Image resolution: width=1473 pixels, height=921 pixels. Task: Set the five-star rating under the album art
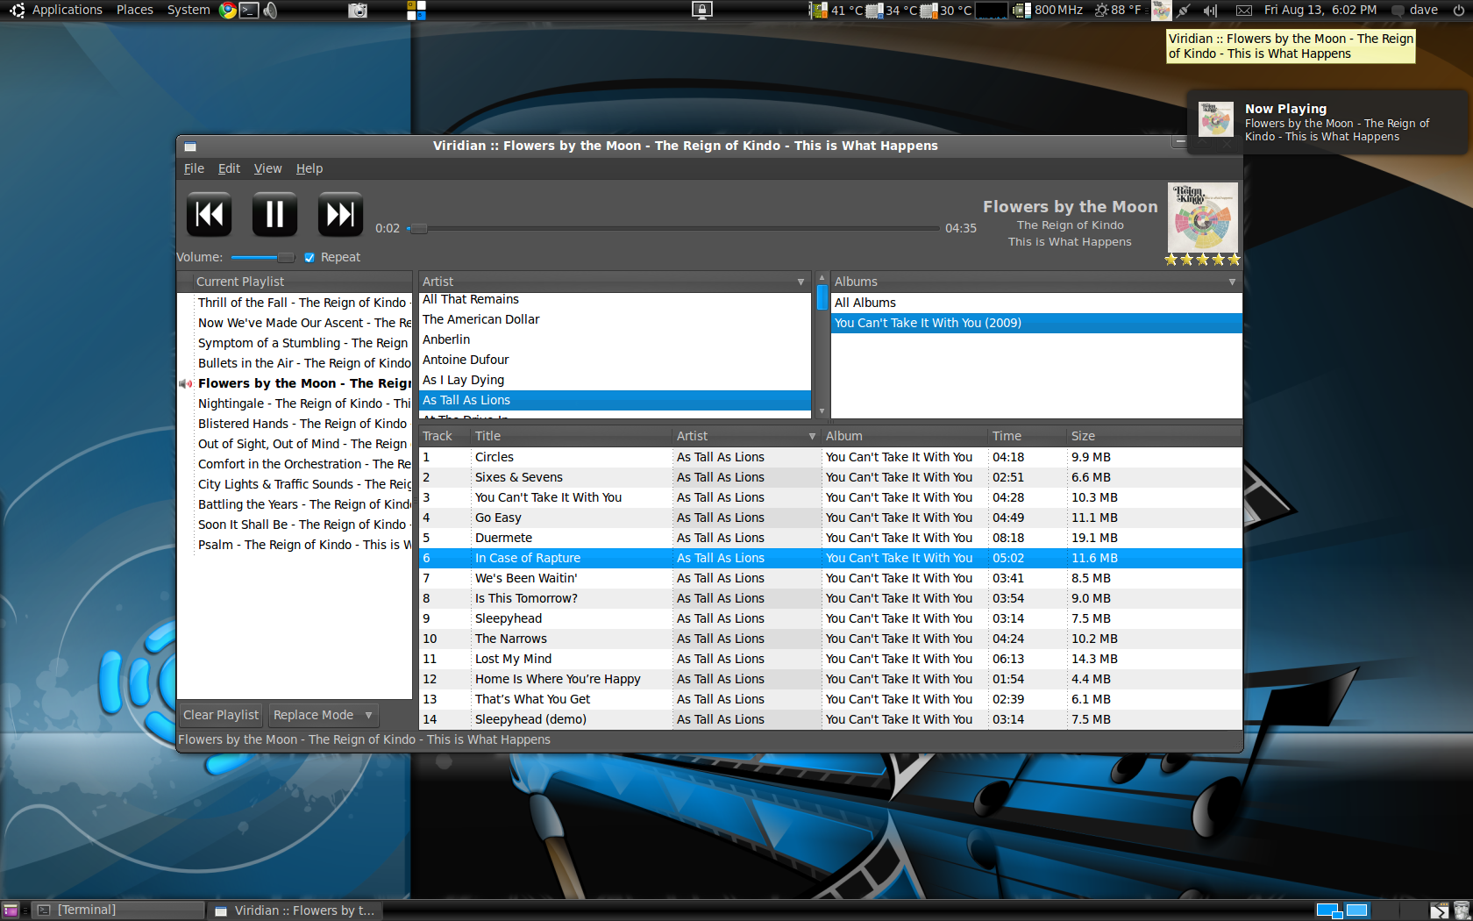1202,260
